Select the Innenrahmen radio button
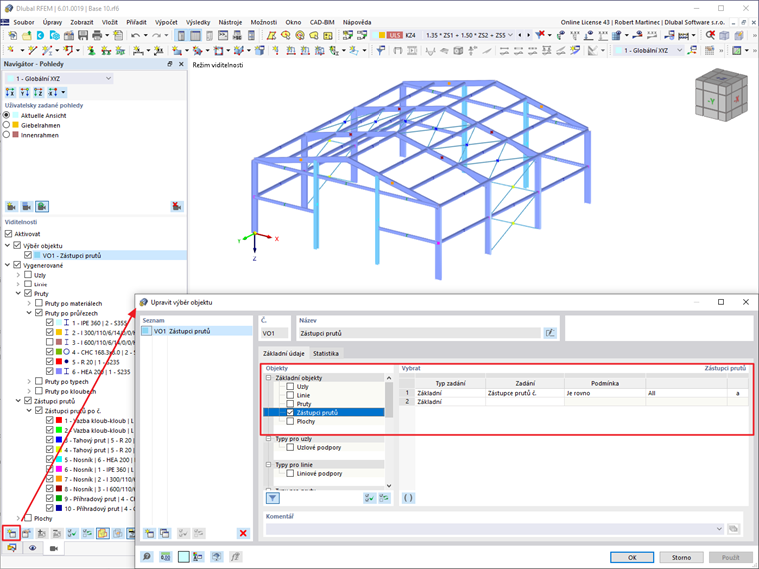Screen dimensions: 759x569 pos(7,135)
